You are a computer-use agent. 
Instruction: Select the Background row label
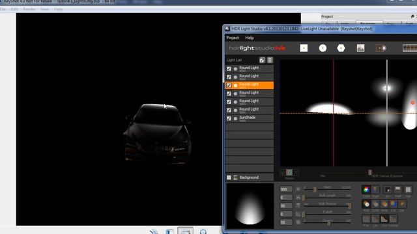pyautogui.click(x=249, y=177)
